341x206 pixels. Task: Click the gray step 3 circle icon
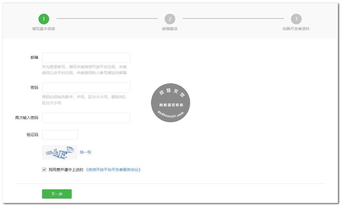[296, 19]
